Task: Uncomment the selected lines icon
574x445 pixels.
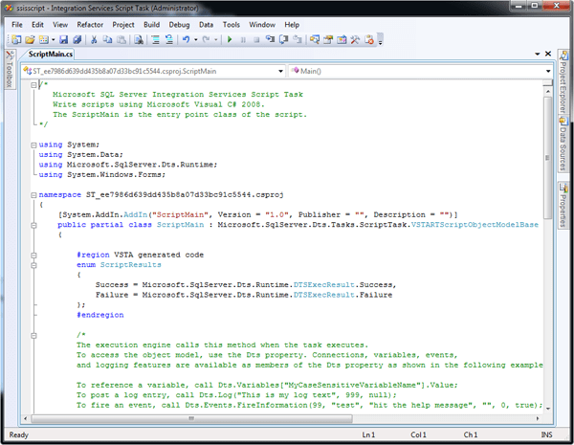Action: pyautogui.click(x=169, y=39)
